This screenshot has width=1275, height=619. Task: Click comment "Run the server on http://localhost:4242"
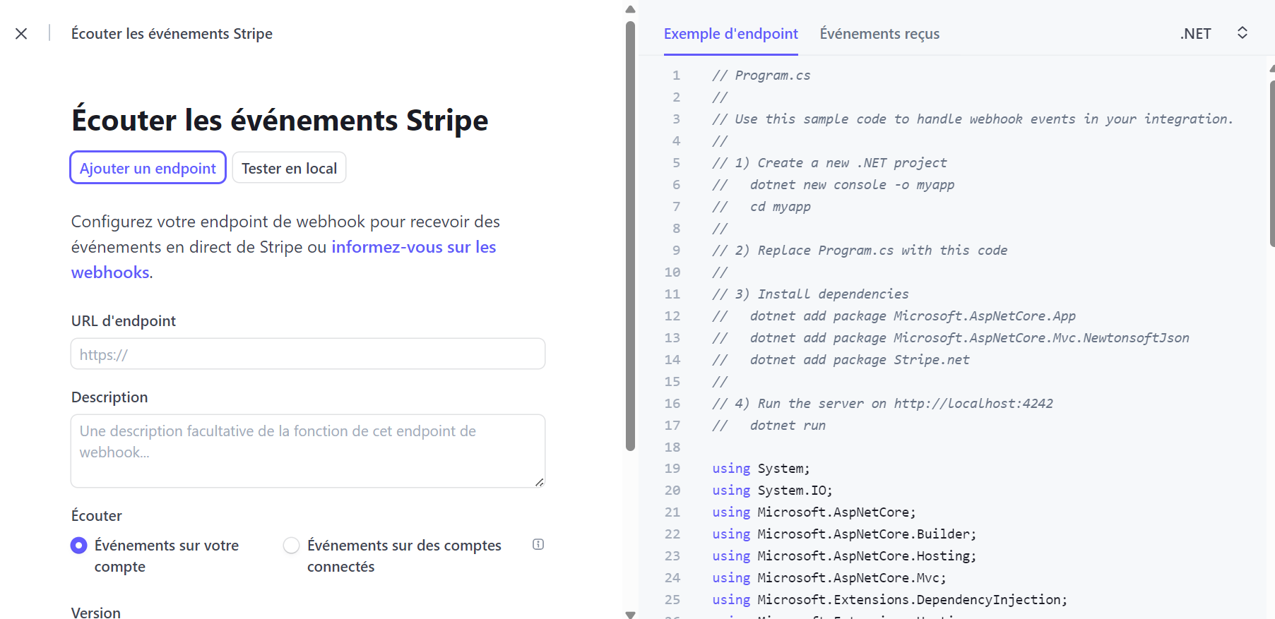click(906, 404)
